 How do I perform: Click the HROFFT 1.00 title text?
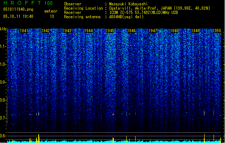pyautogui.click(x=28, y=3)
